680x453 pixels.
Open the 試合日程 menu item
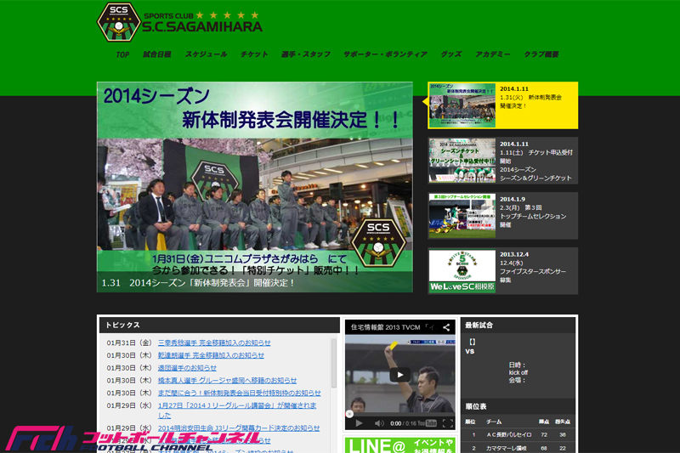pyautogui.click(x=156, y=54)
